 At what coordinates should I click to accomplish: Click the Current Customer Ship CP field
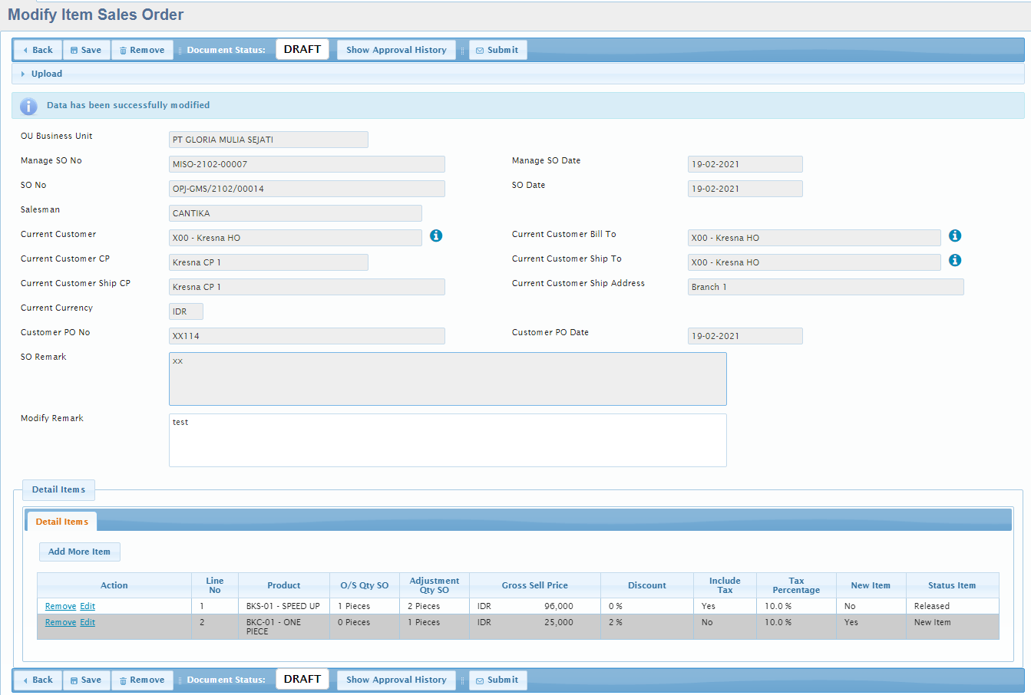pos(306,287)
